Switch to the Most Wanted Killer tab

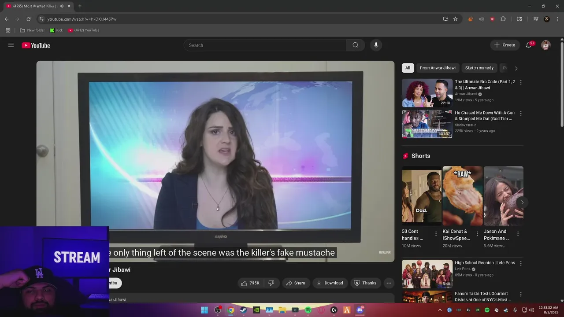point(34,6)
